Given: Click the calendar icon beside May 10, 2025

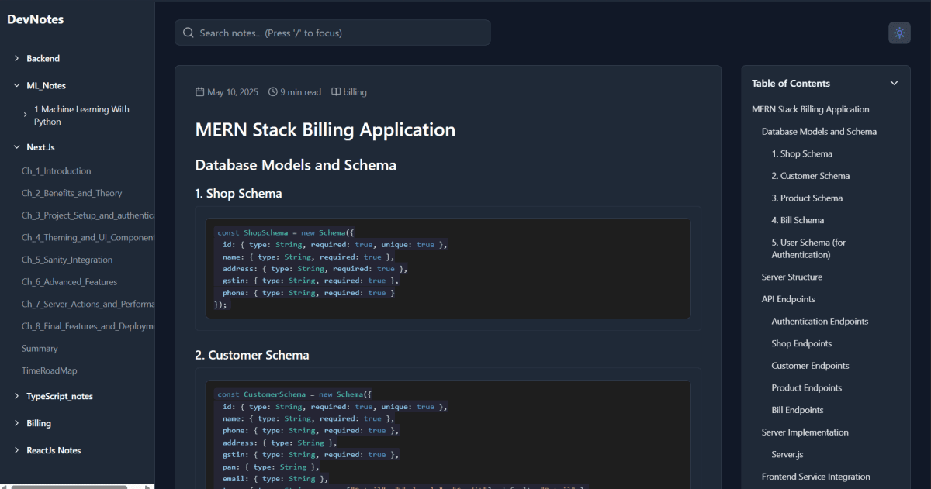Looking at the screenshot, I should click(200, 91).
